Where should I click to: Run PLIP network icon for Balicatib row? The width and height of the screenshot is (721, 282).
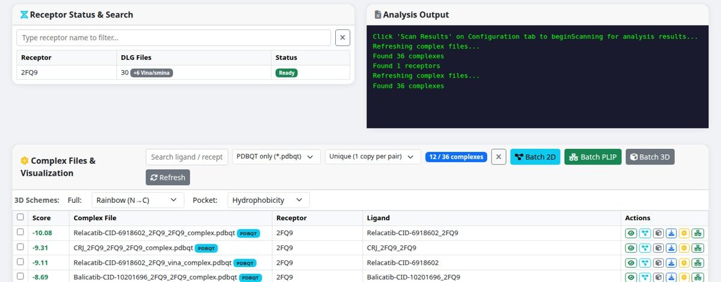(x=698, y=277)
